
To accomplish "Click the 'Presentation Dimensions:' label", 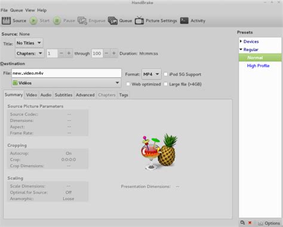I will click(146, 186).
